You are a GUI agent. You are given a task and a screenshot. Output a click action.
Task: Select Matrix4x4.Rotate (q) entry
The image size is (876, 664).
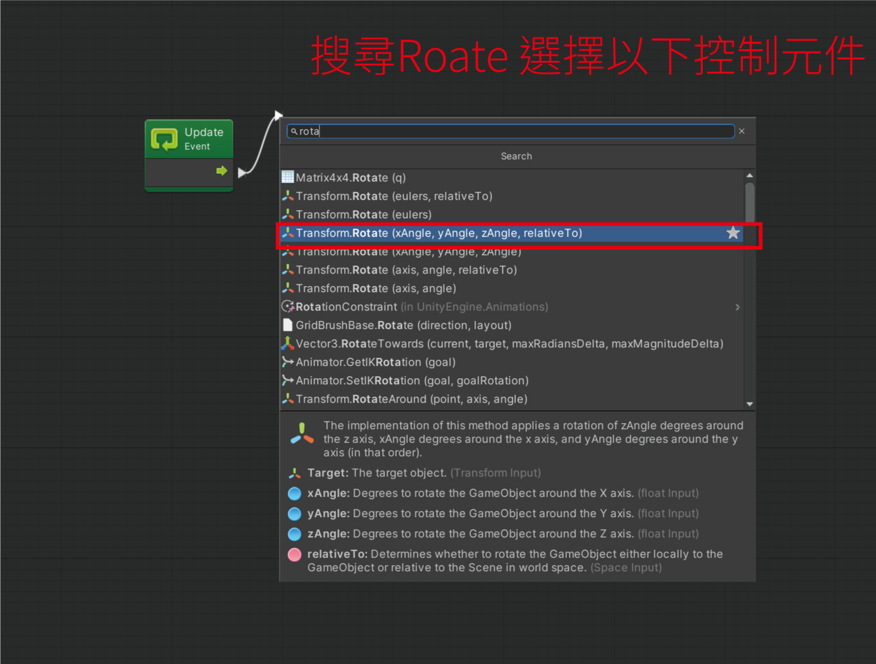351,178
